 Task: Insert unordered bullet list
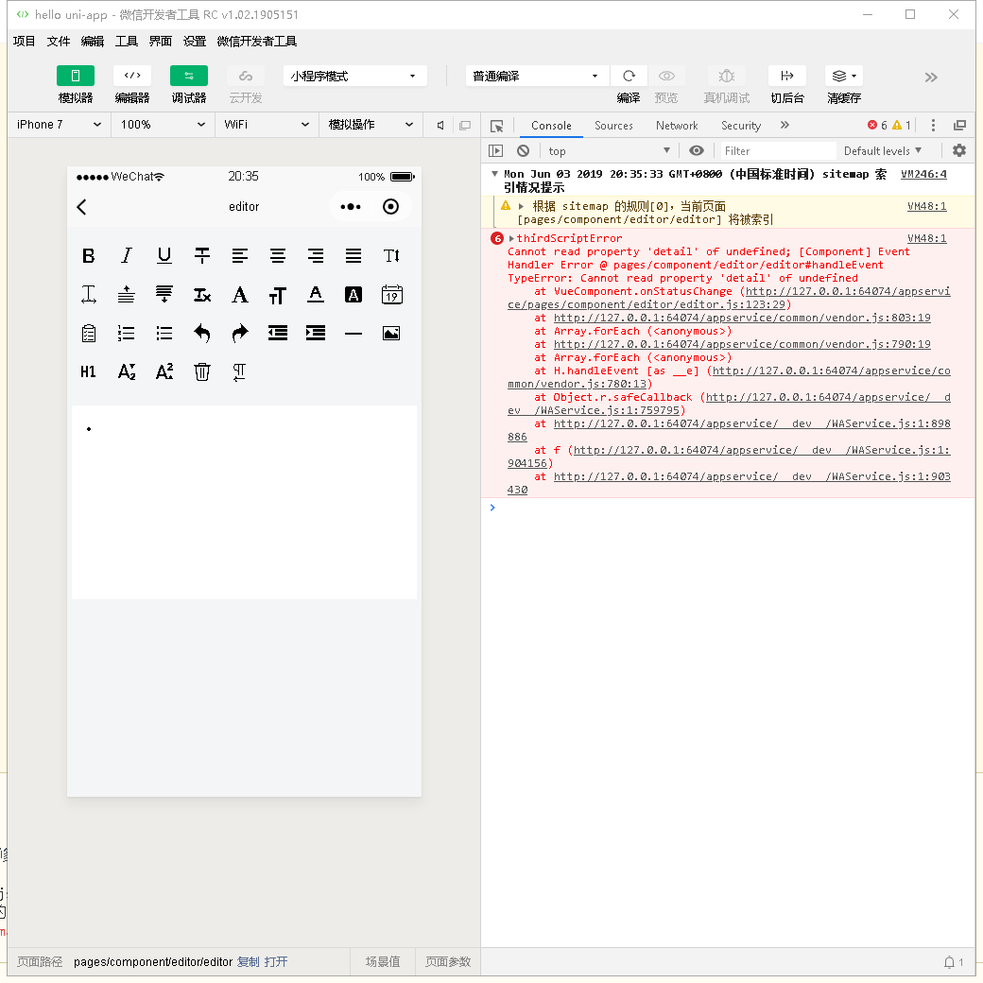164,334
